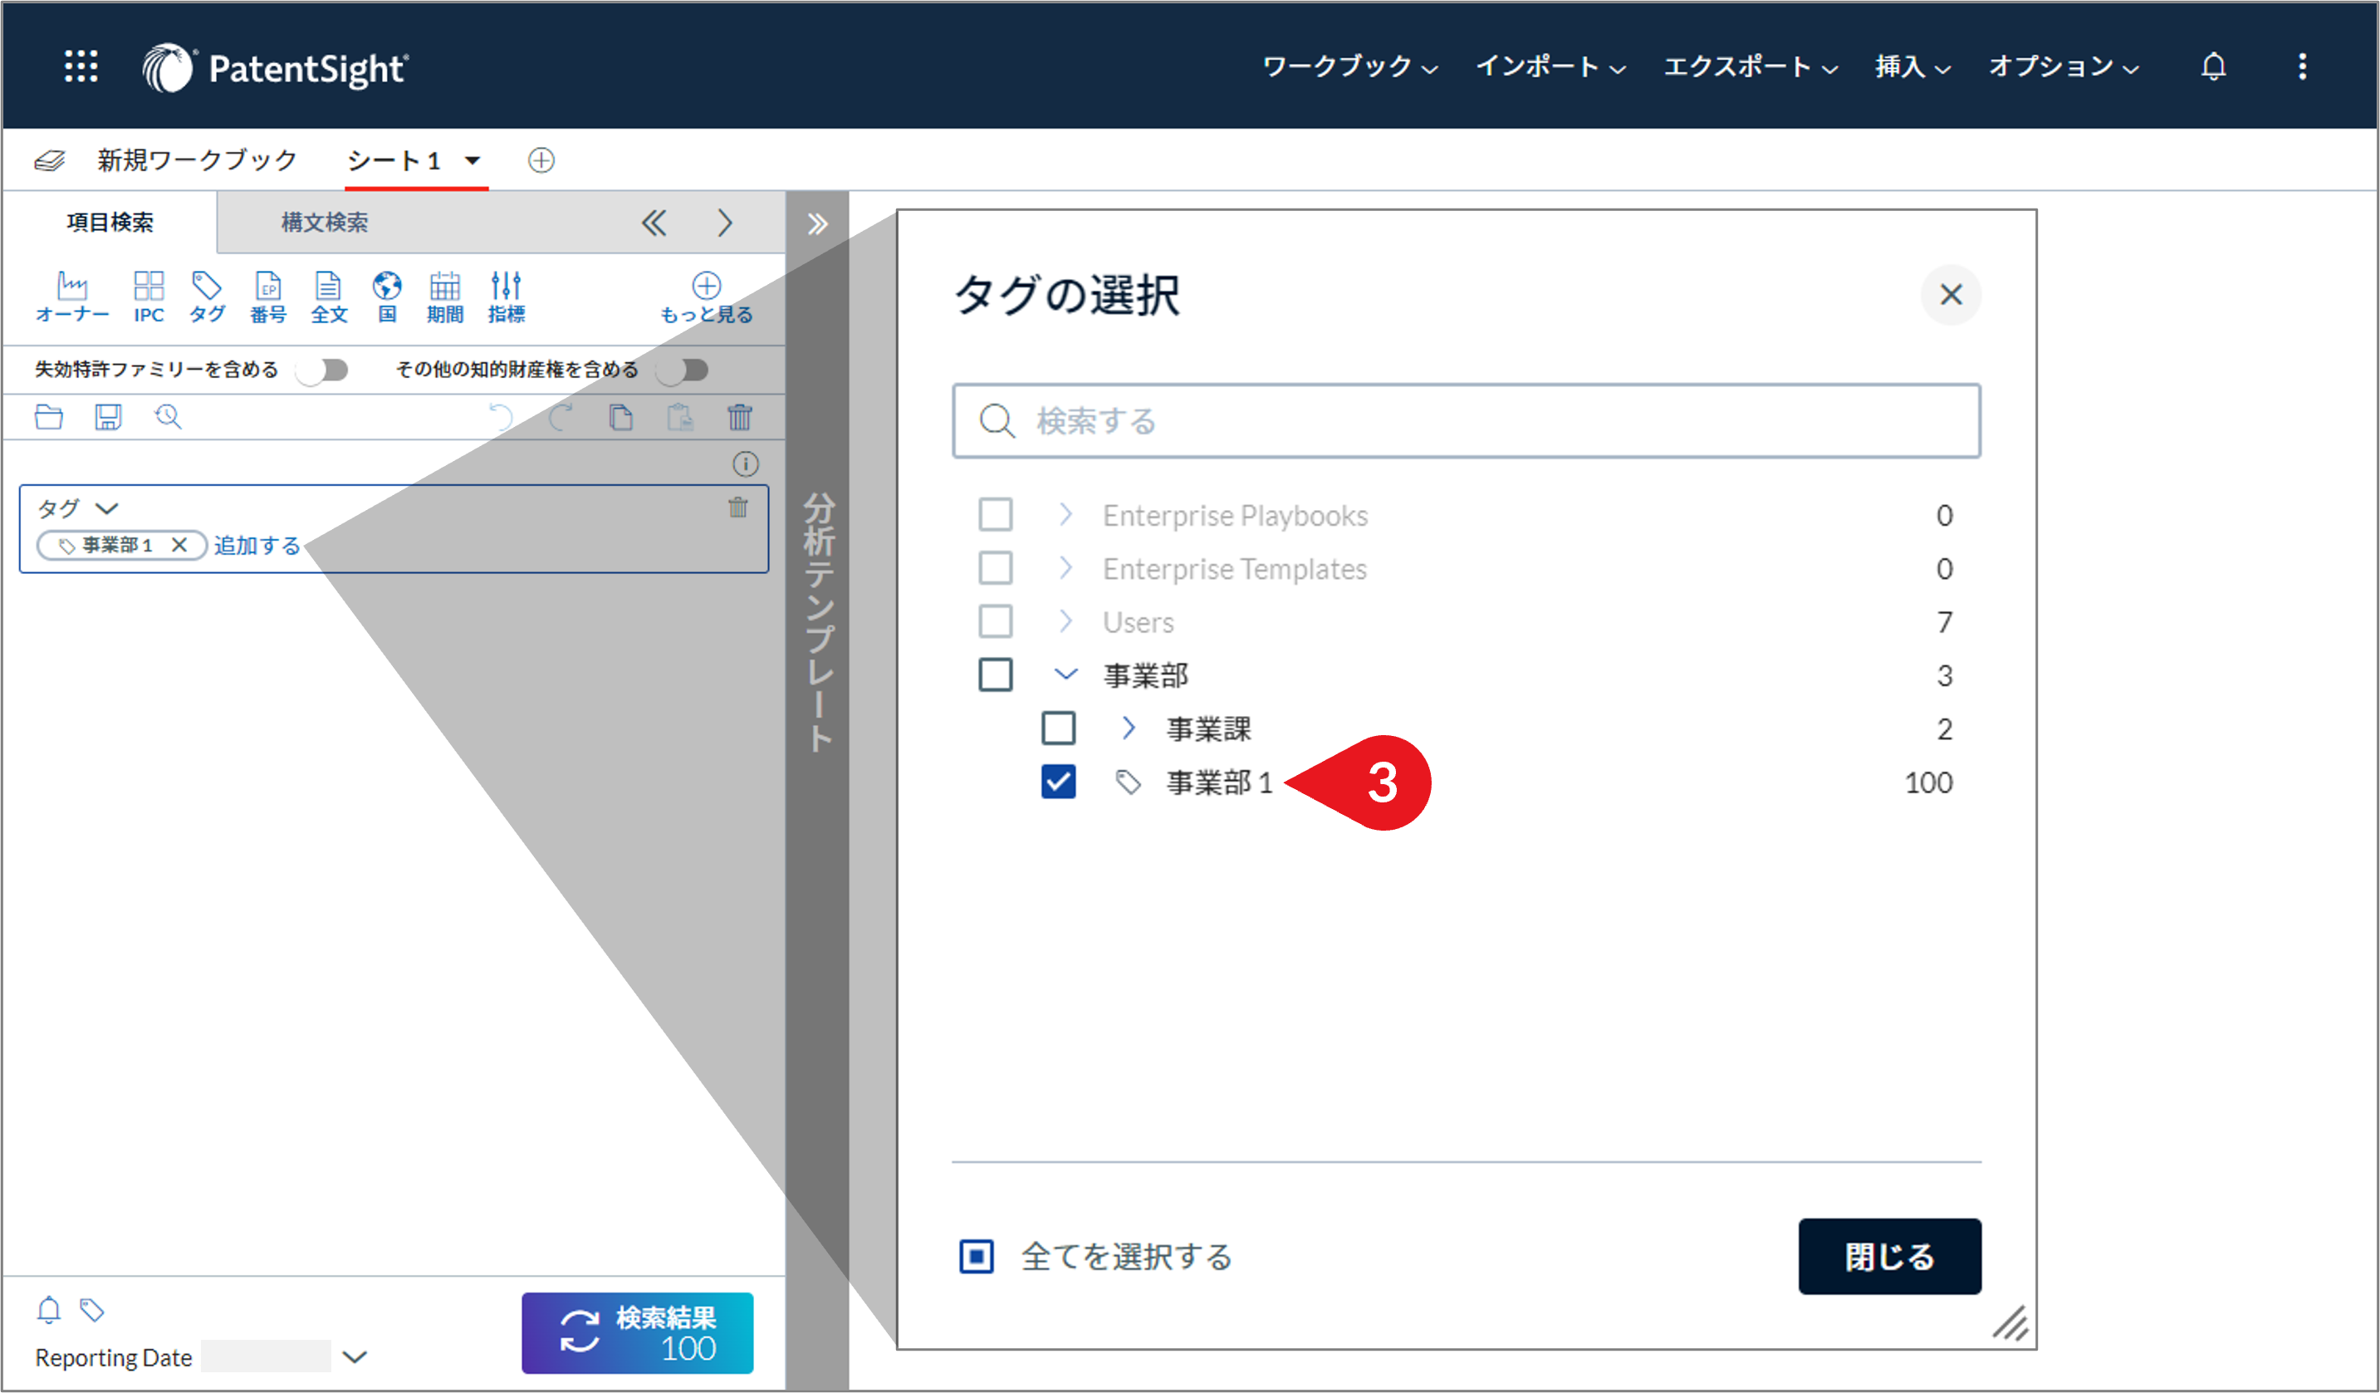This screenshot has height=1393, width=2380.
Task: Check the 事業課 checkbox
Action: coord(1058,728)
